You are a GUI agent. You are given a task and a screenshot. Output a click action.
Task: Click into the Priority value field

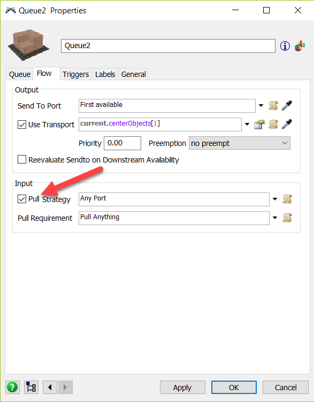(122, 143)
